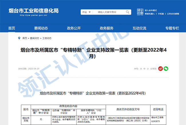Click 烟台市工业和信息化局 site logo
The height and width of the screenshot is (125, 186).
tap(33, 12)
